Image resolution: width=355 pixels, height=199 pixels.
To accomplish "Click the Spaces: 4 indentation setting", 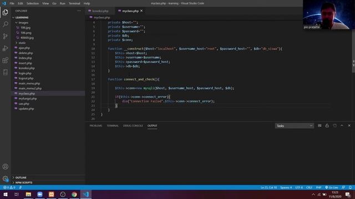I will coord(286,187).
